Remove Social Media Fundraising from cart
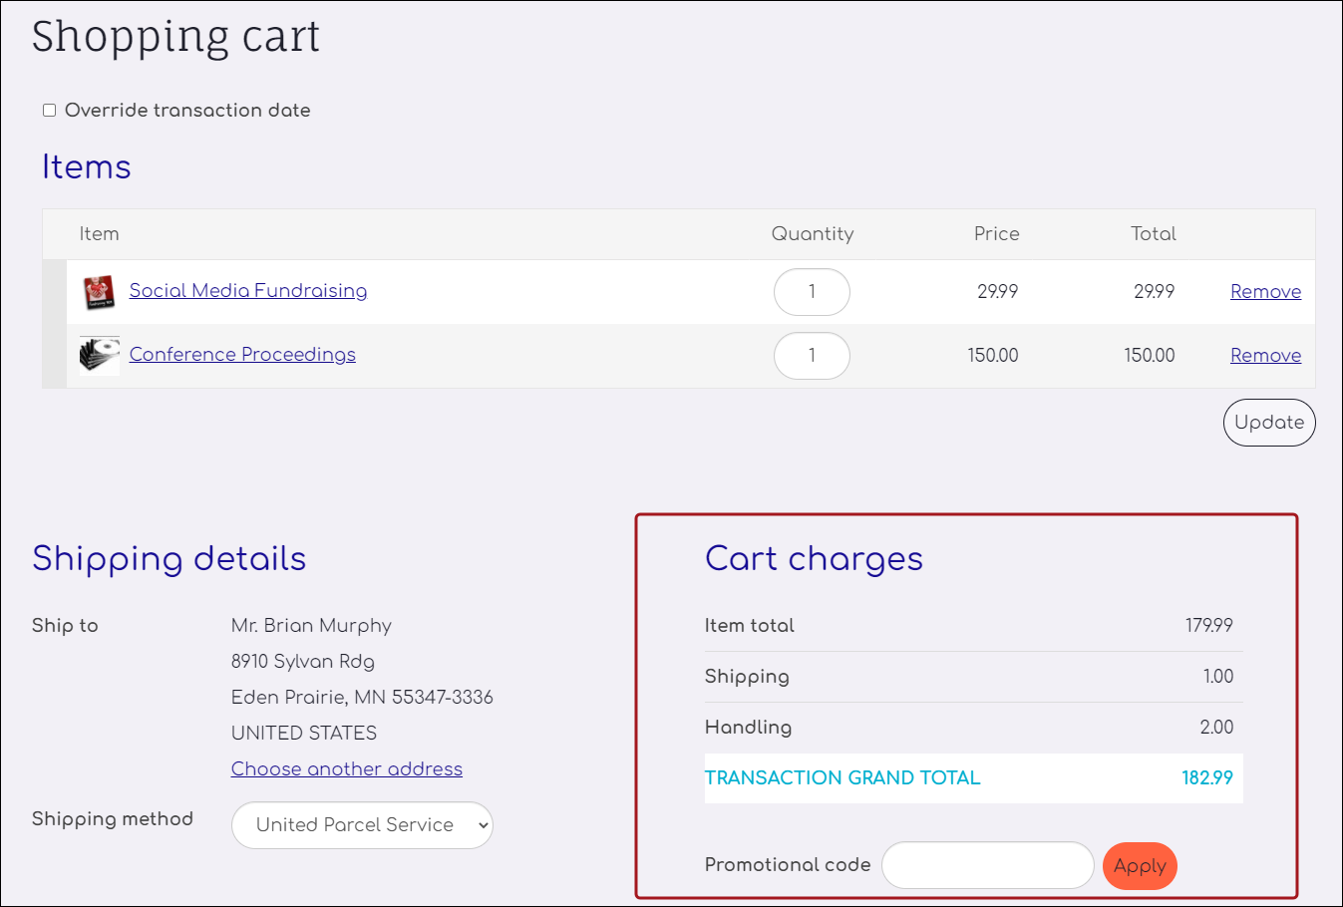This screenshot has width=1343, height=907. [x=1265, y=291]
